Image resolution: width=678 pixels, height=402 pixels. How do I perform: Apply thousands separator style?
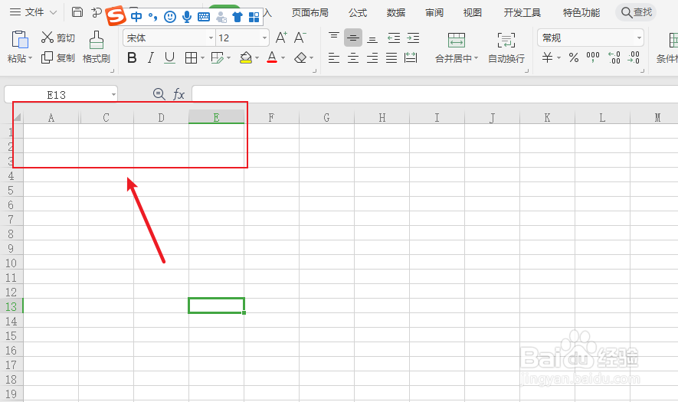[593, 57]
